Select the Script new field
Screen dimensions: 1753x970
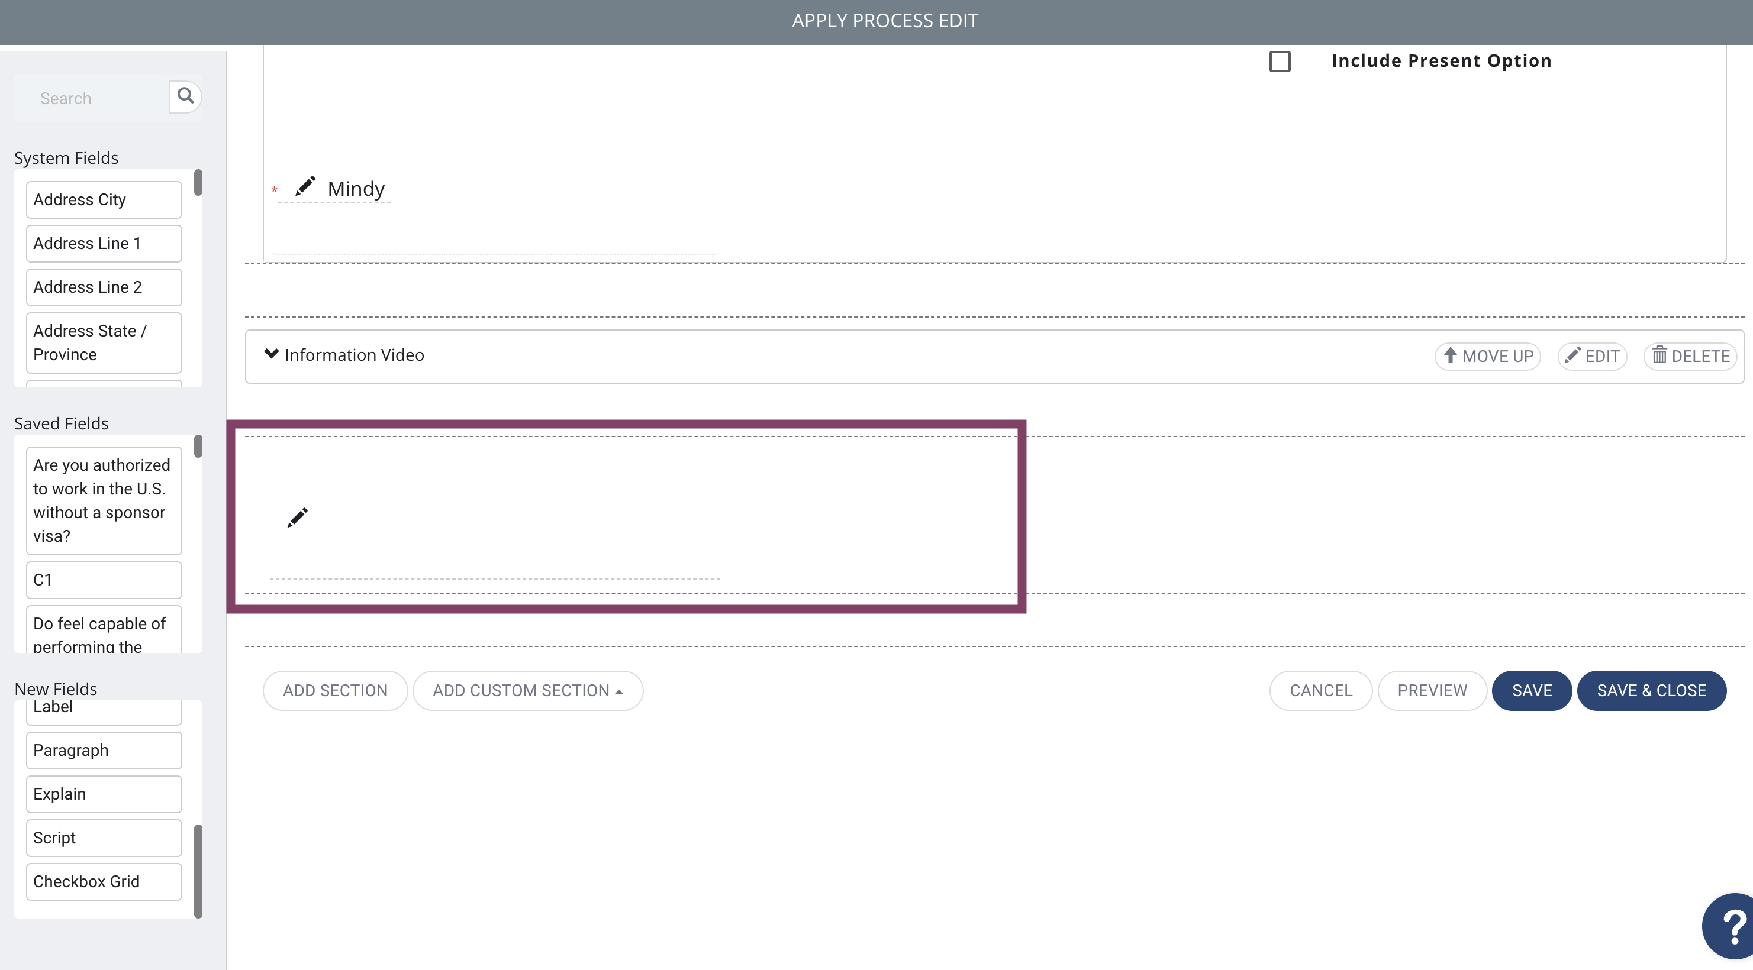104,838
